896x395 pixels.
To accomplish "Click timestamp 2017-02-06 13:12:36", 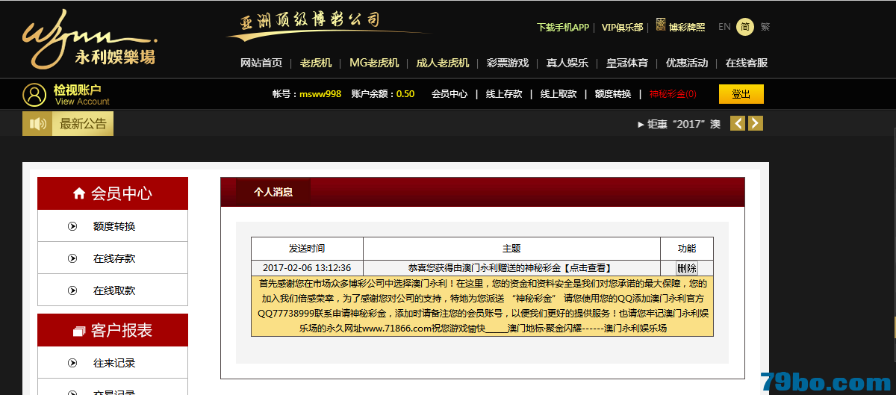I will pyautogui.click(x=307, y=268).
